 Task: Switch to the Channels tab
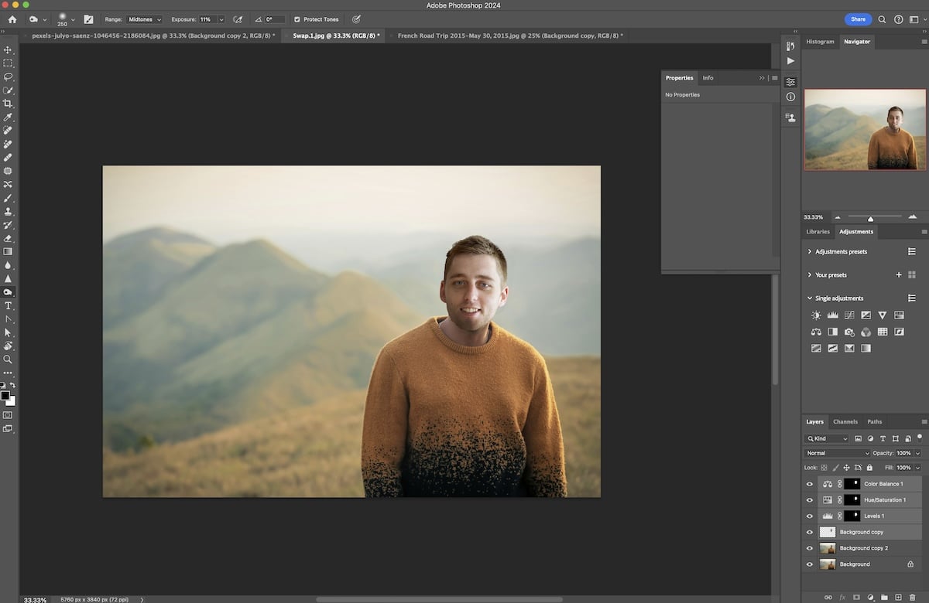(x=845, y=421)
